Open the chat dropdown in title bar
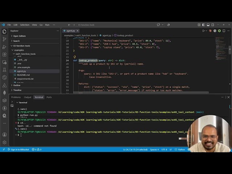This screenshot has height=174, width=232. coord(163,25)
